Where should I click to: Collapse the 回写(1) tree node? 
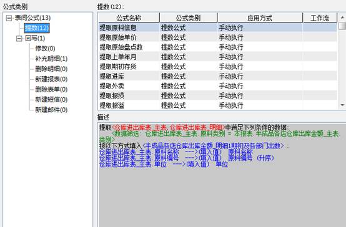pos(19,39)
